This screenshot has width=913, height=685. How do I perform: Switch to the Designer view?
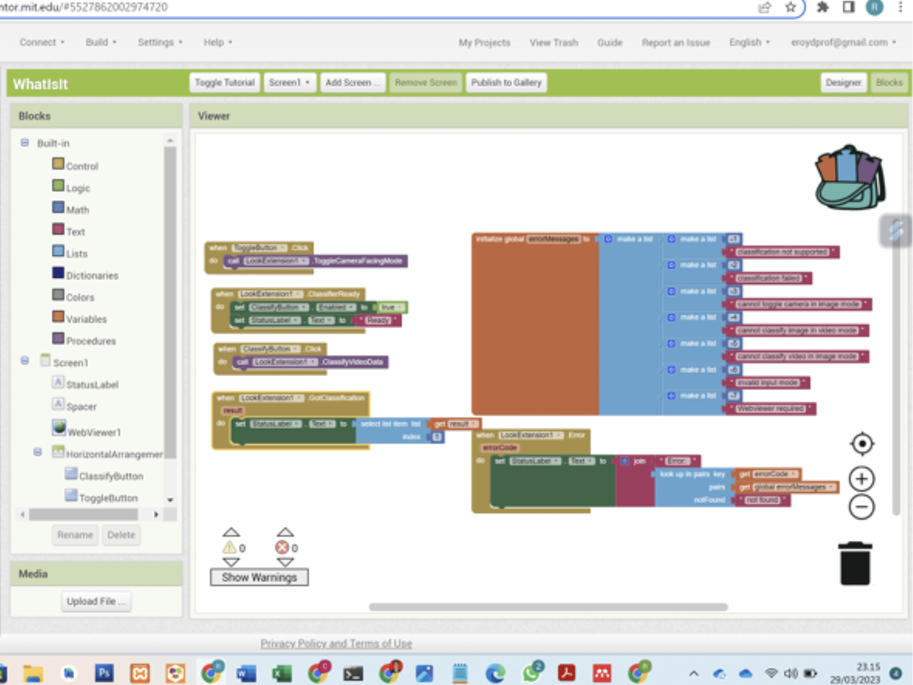coord(843,82)
